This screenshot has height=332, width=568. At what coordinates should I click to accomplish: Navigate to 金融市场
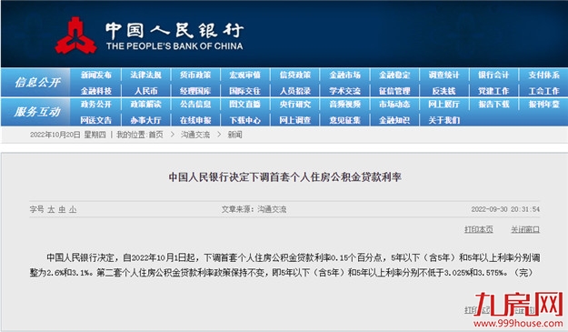pos(344,75)
